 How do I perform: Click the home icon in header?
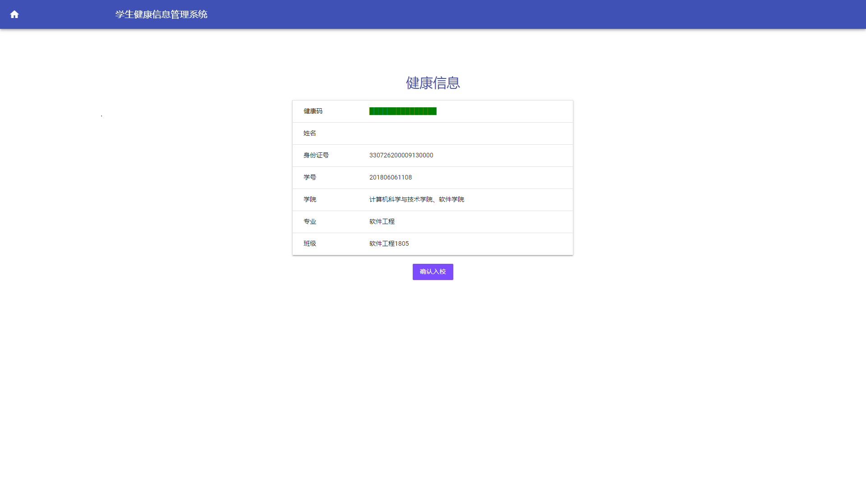[14, 14]
